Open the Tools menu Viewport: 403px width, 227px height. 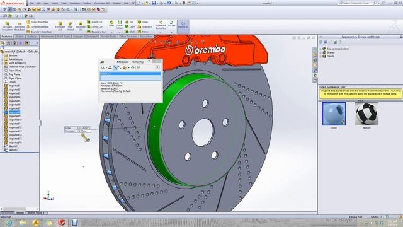click(64, 3)
